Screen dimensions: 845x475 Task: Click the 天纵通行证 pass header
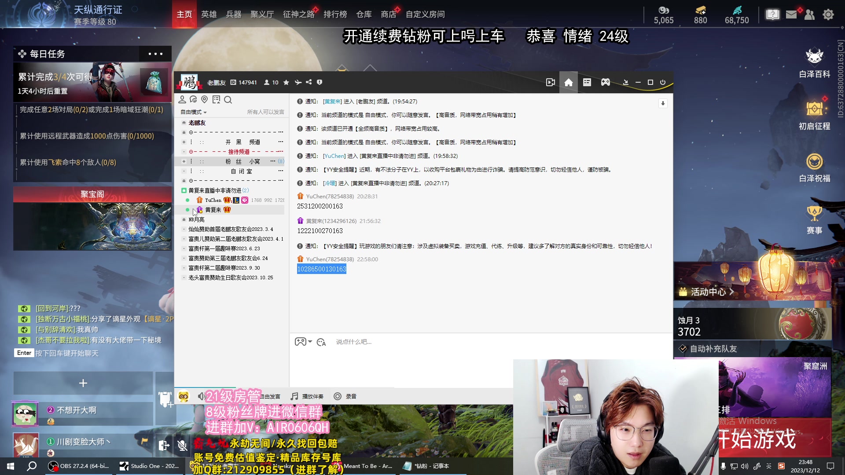click(x=98, y=10)
